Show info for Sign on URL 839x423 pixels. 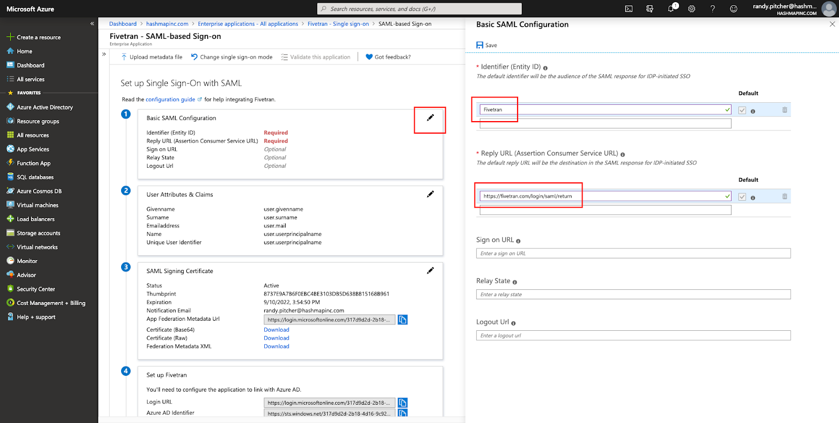pyautogui.click(x=518, y=241)
